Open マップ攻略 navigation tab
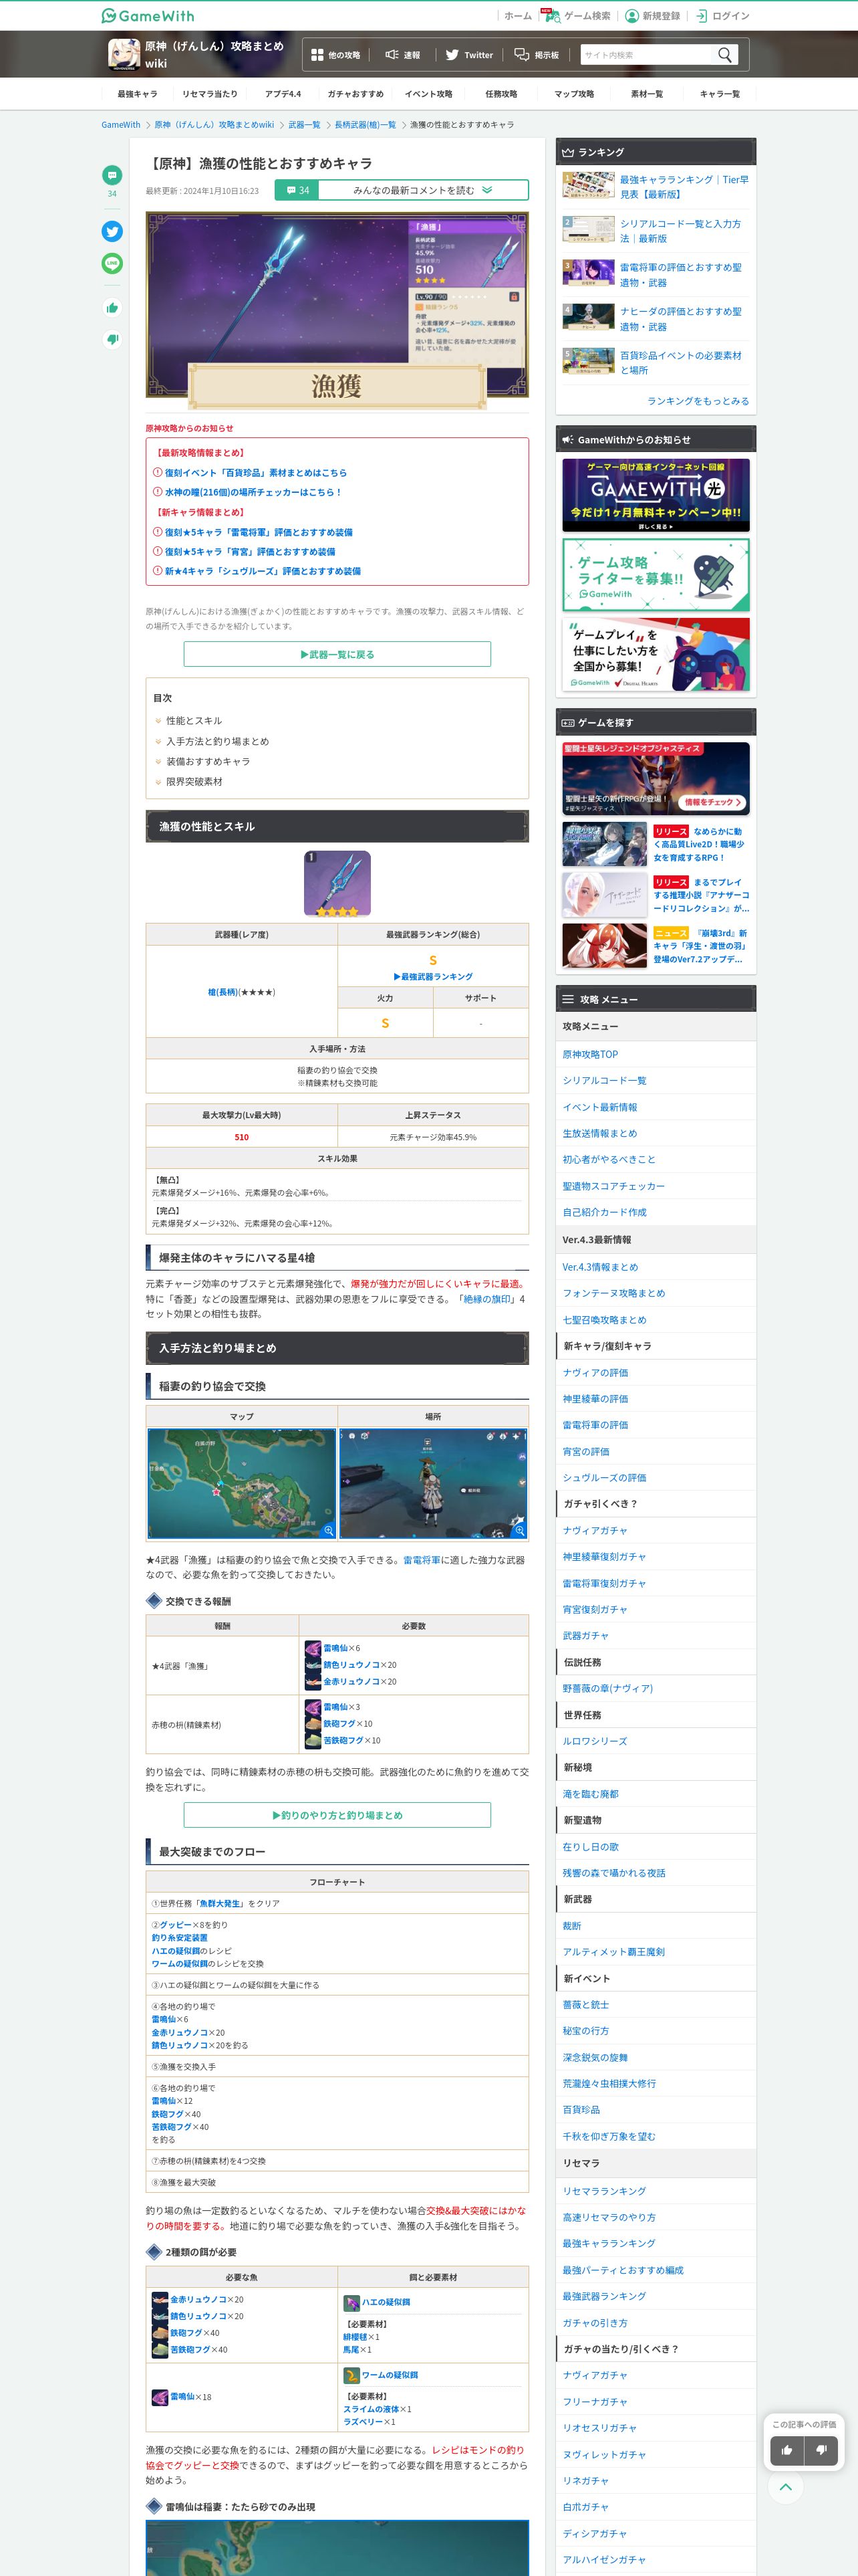 point(574,94)
